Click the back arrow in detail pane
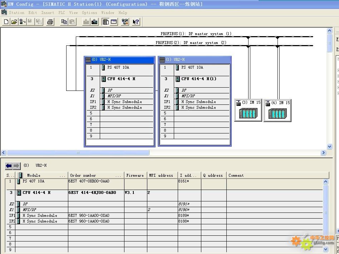Viewport: 339px width, 254px height. tap(9, 166)
